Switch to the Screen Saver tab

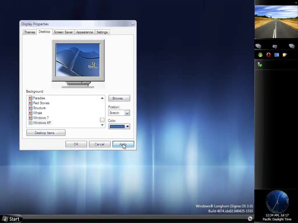tap(63, 32)
